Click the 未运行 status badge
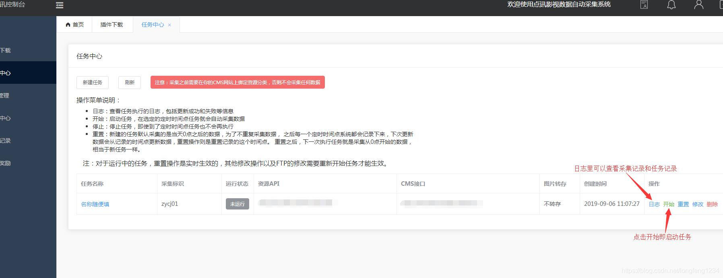Screen dimensions: 723x278 [237, 204]
